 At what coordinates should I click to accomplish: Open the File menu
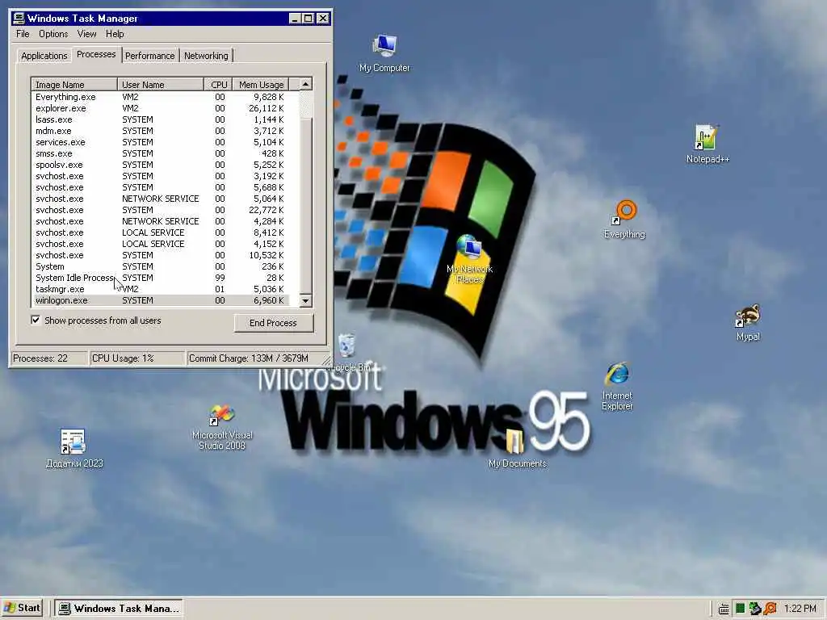pos(23,34)
